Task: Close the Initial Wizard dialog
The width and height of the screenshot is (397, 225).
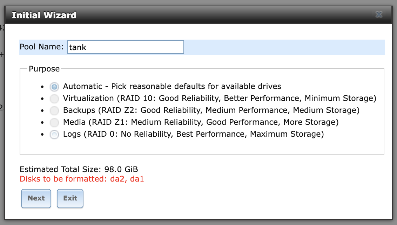Action: point(378,15)
